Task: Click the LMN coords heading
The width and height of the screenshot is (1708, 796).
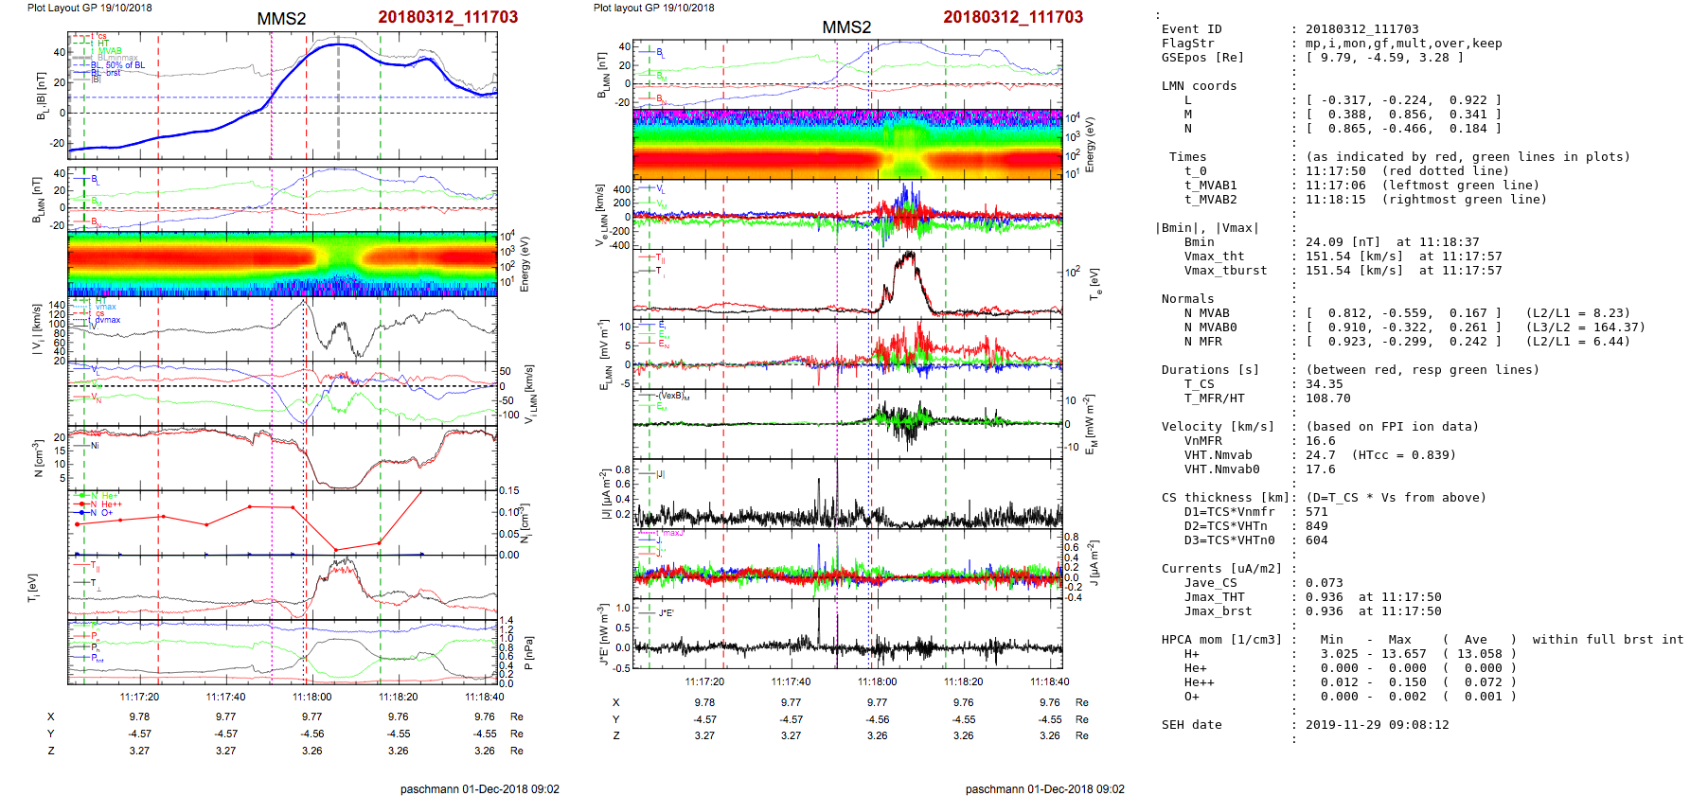Action: click(1199, 86)
